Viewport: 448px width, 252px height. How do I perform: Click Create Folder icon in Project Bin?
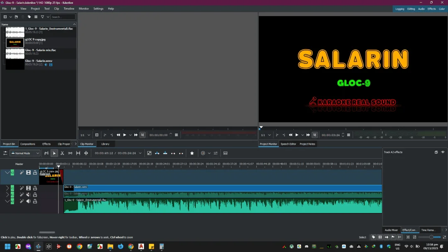point(16,17)
